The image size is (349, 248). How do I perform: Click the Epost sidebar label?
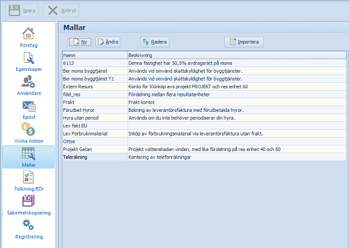[29, 117]
